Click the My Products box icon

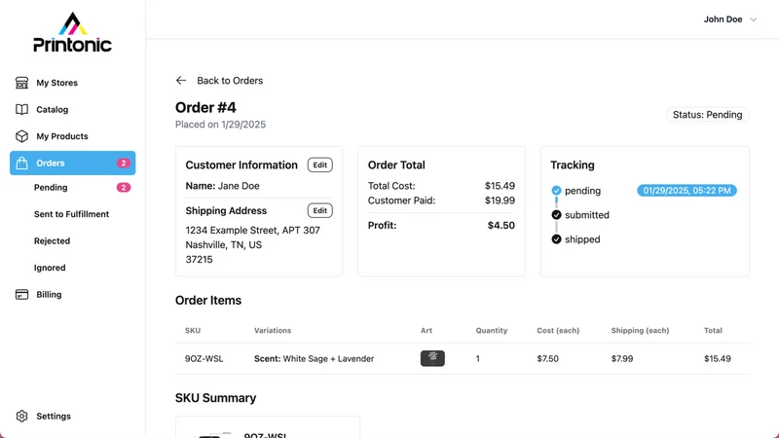[x=21, y=136]
